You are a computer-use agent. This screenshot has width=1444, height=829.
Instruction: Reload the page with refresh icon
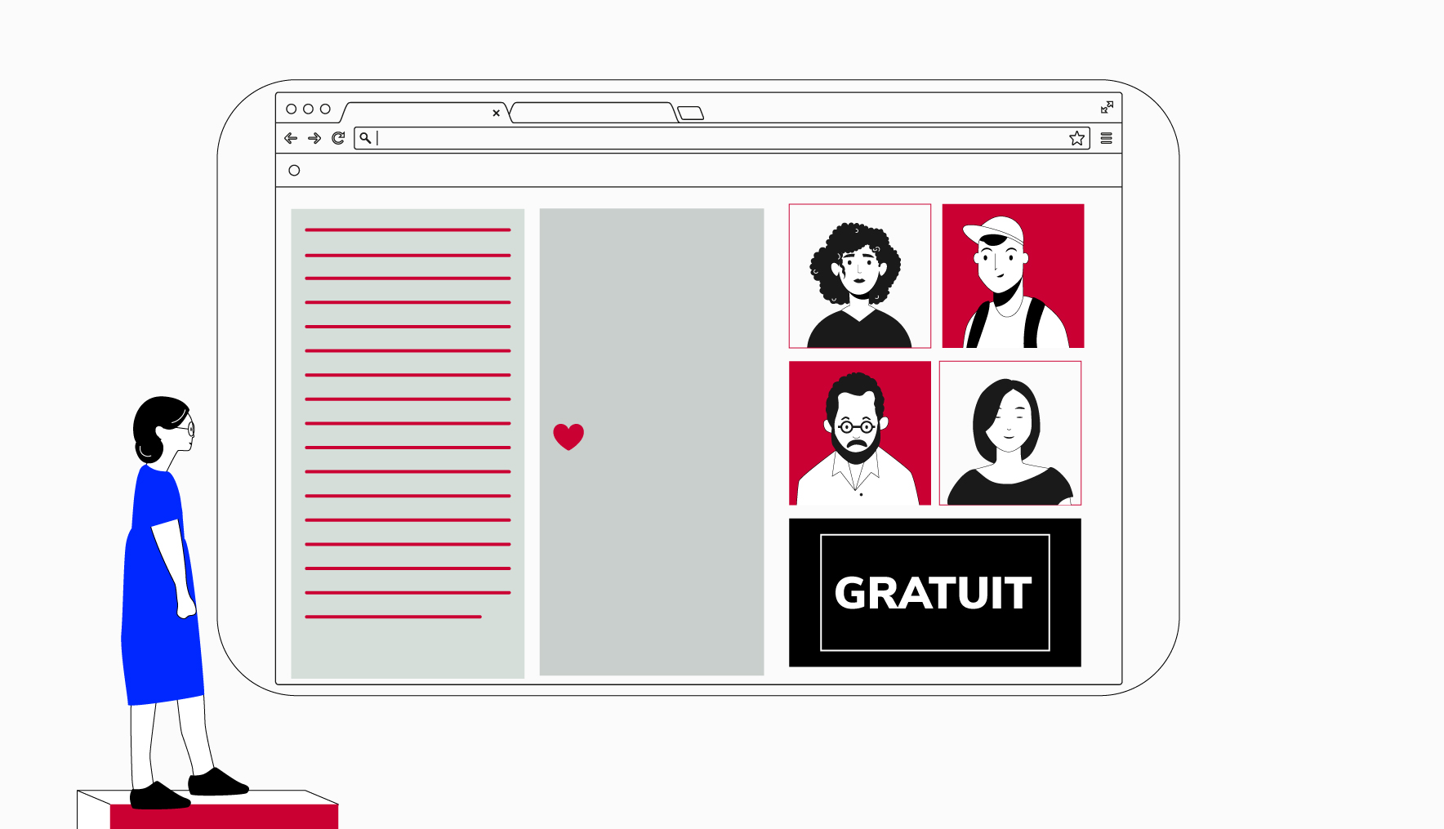(x=338, y=138)
